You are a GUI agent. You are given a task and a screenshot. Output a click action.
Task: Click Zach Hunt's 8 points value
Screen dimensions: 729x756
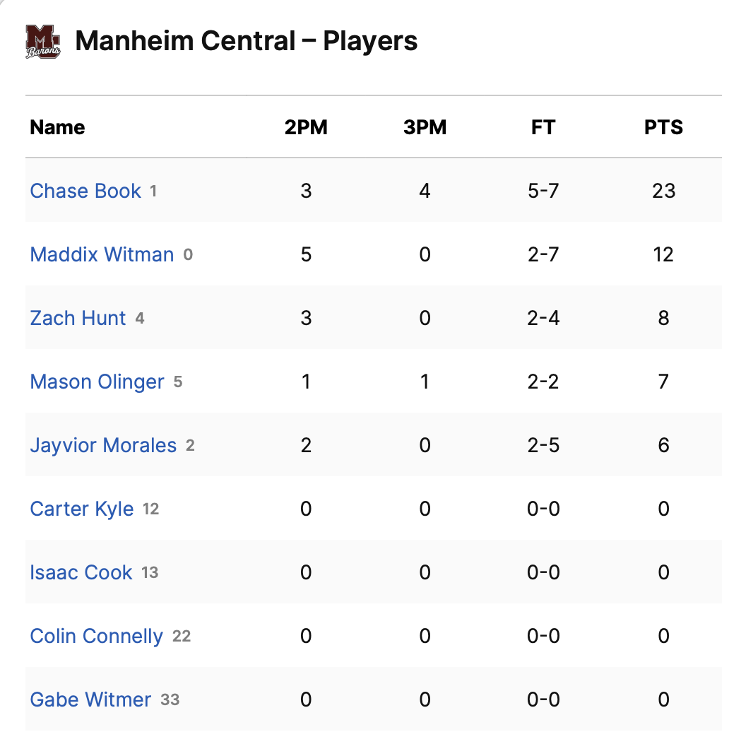[x=663, y=318]
